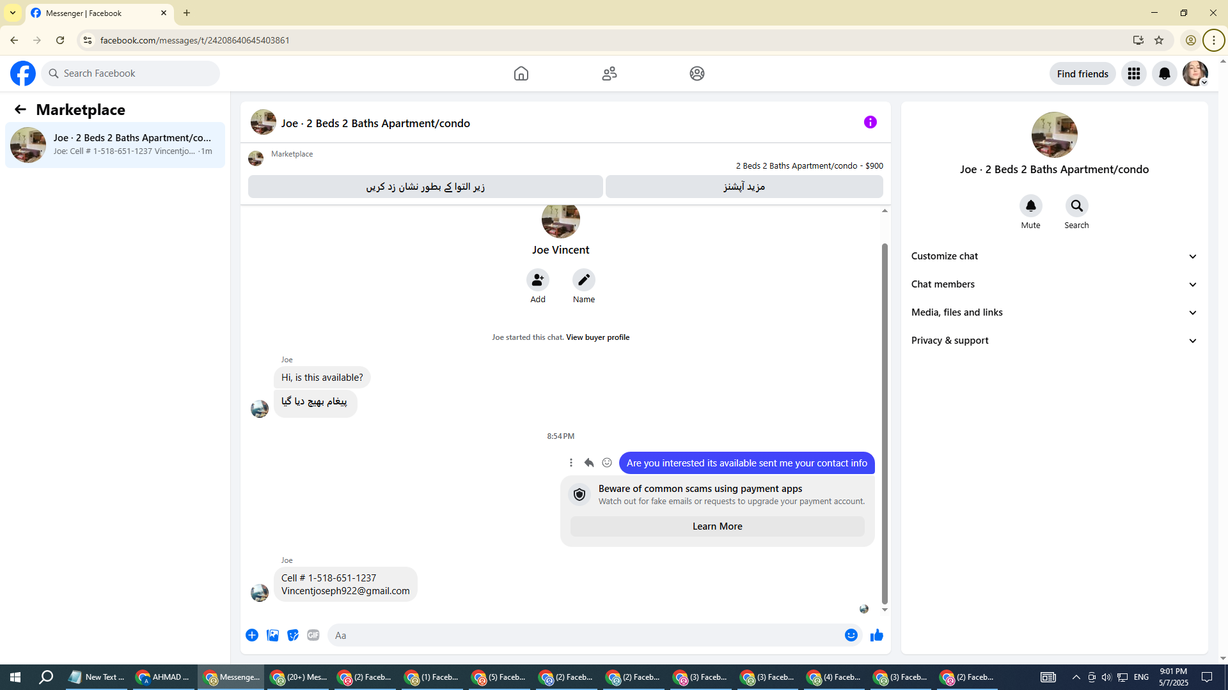This screenshot has height=690, width=1228.
Task: Open the sticker chooser icon
Action: click(293, 635)
